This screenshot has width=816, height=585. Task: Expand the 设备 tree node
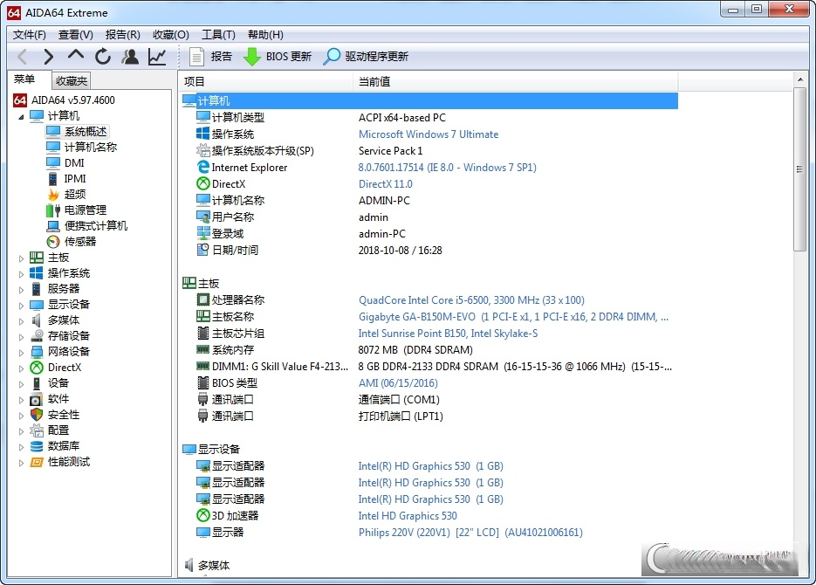(x=21, y=384)
